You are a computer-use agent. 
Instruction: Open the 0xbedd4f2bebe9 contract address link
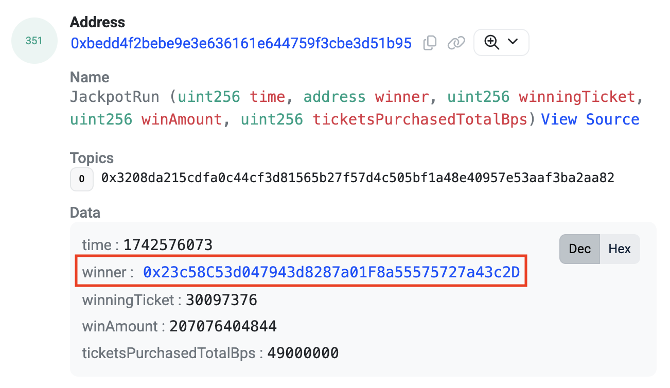(241, 43)
